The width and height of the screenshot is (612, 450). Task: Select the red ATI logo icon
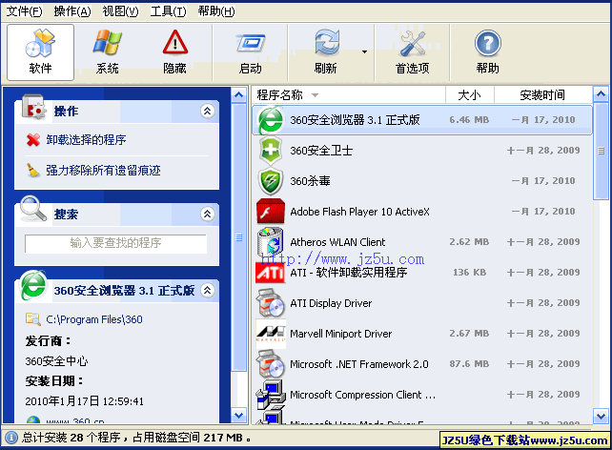pos(271,273)
